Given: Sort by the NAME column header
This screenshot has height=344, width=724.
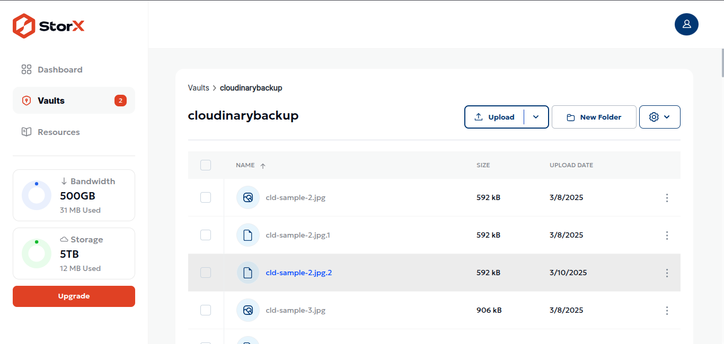Looking at the screenshot, I should pyautogui.click(x=245, y=165).
